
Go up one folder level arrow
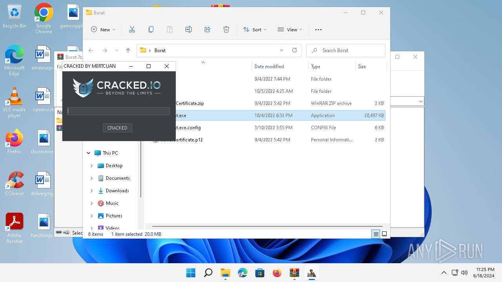128,51
